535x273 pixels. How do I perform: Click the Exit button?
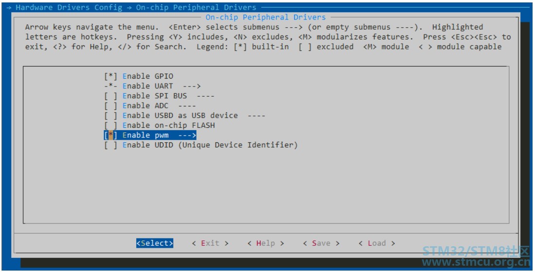point(210,243)
